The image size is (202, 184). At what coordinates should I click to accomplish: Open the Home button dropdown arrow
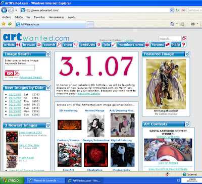tap(177, 24)
